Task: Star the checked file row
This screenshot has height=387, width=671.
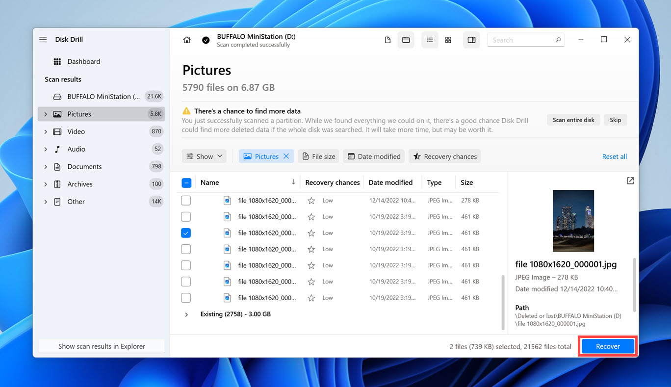Action: (x=311, y=233)
